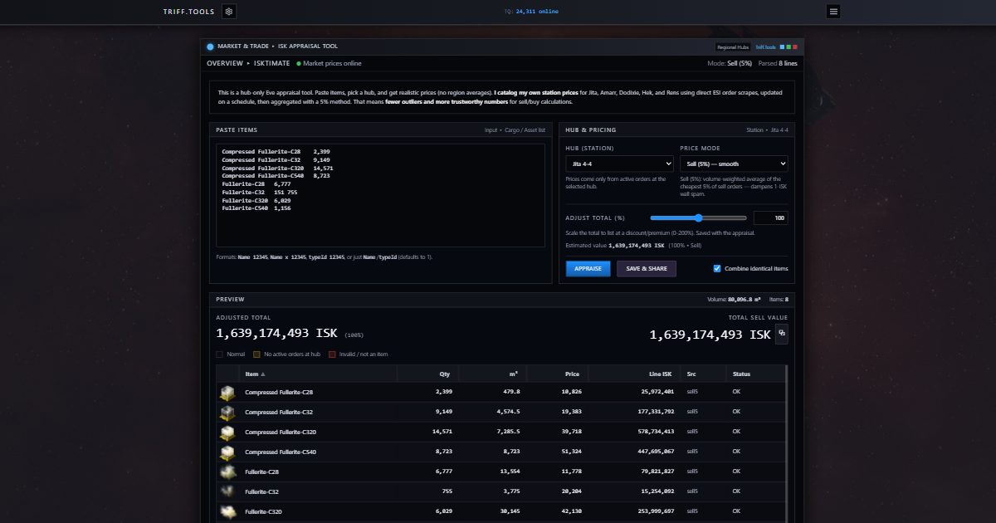The width and height of the screenshot is (996, 523).
Task: Open the Price Mode Sell (5%) dropdown
Action: pyautogui.click(x=734, y=164)
